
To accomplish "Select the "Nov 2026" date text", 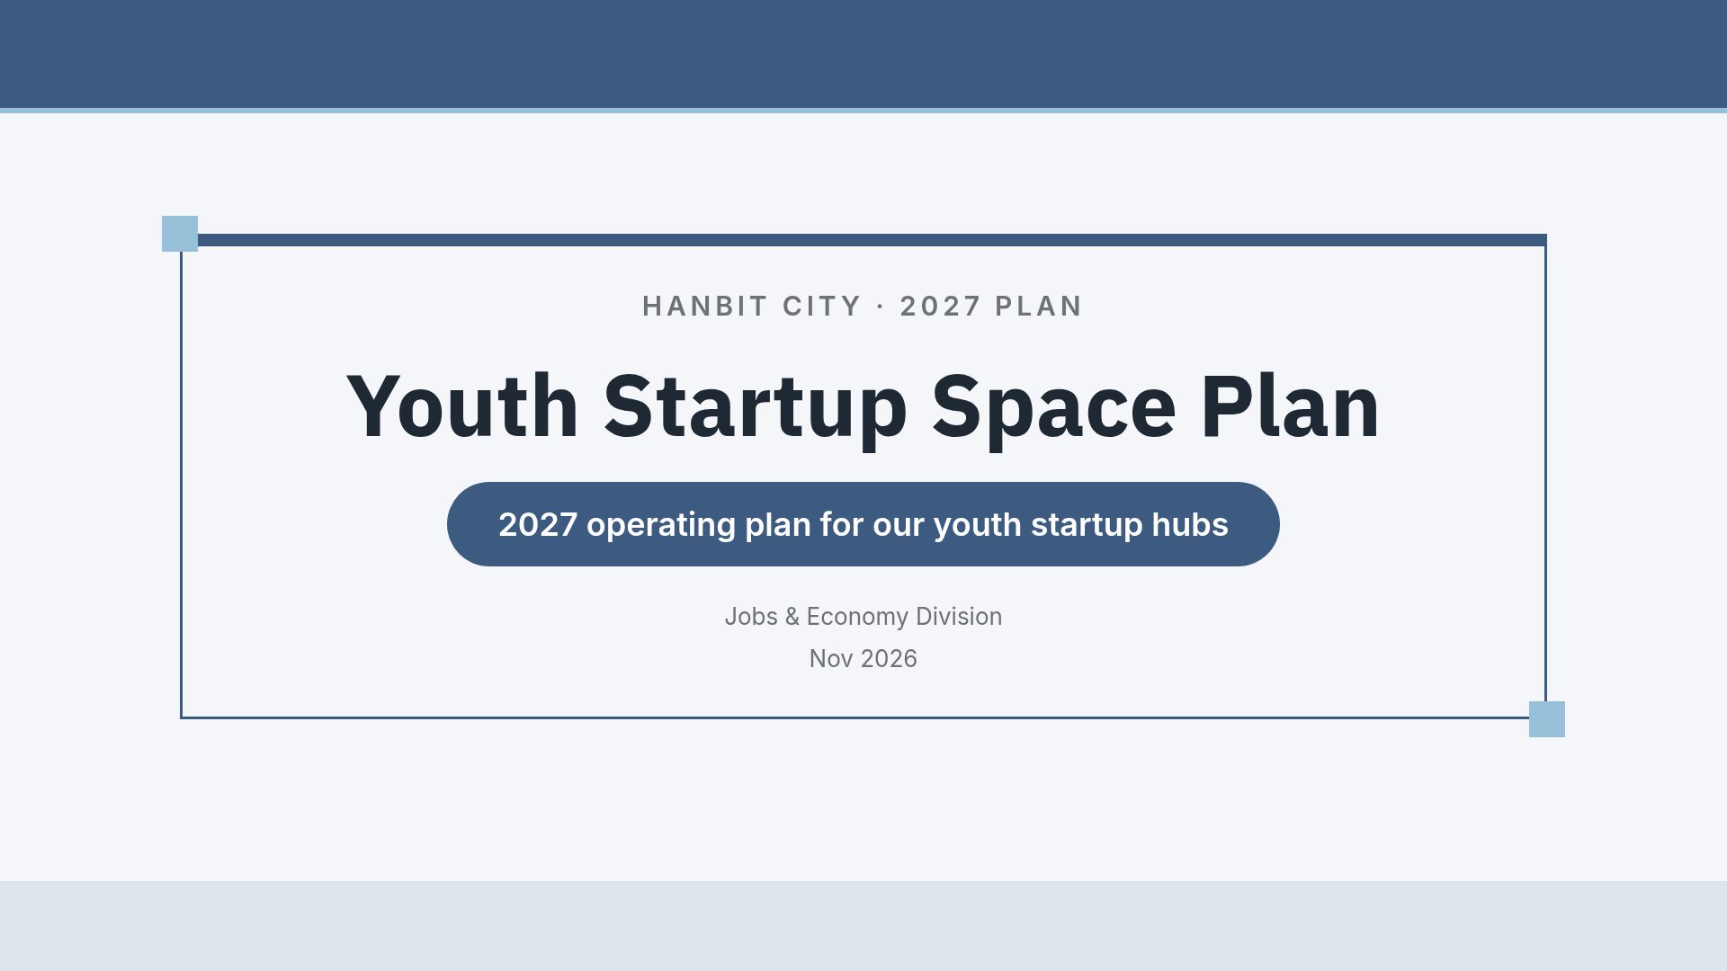I will point(863,659).
